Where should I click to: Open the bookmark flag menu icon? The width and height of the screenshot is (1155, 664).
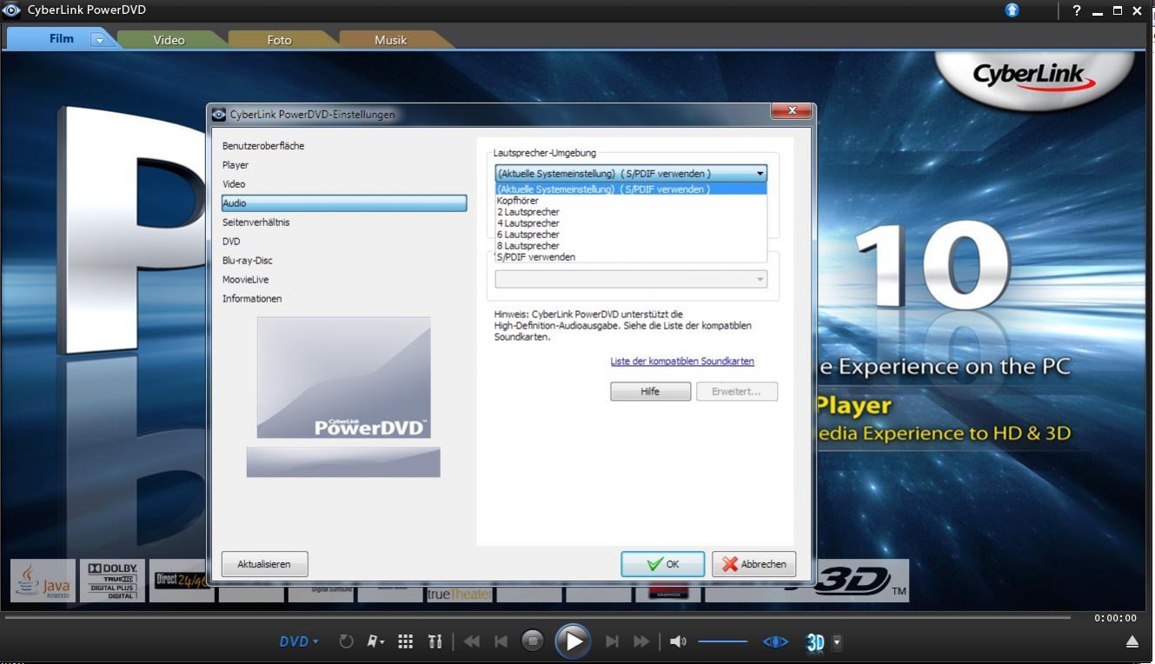375,641
